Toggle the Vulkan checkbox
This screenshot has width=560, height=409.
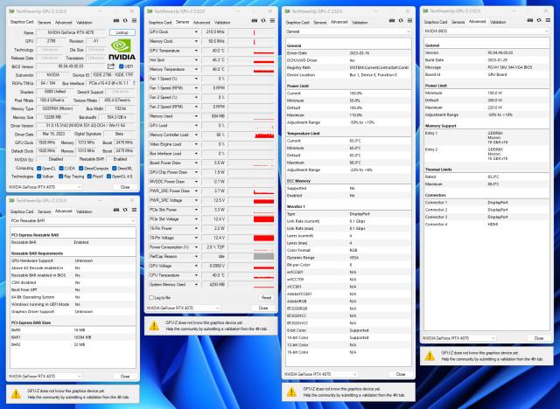(x=38, y=177)
